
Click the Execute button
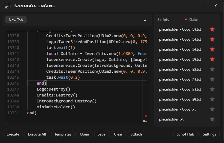tap(13, 134)
